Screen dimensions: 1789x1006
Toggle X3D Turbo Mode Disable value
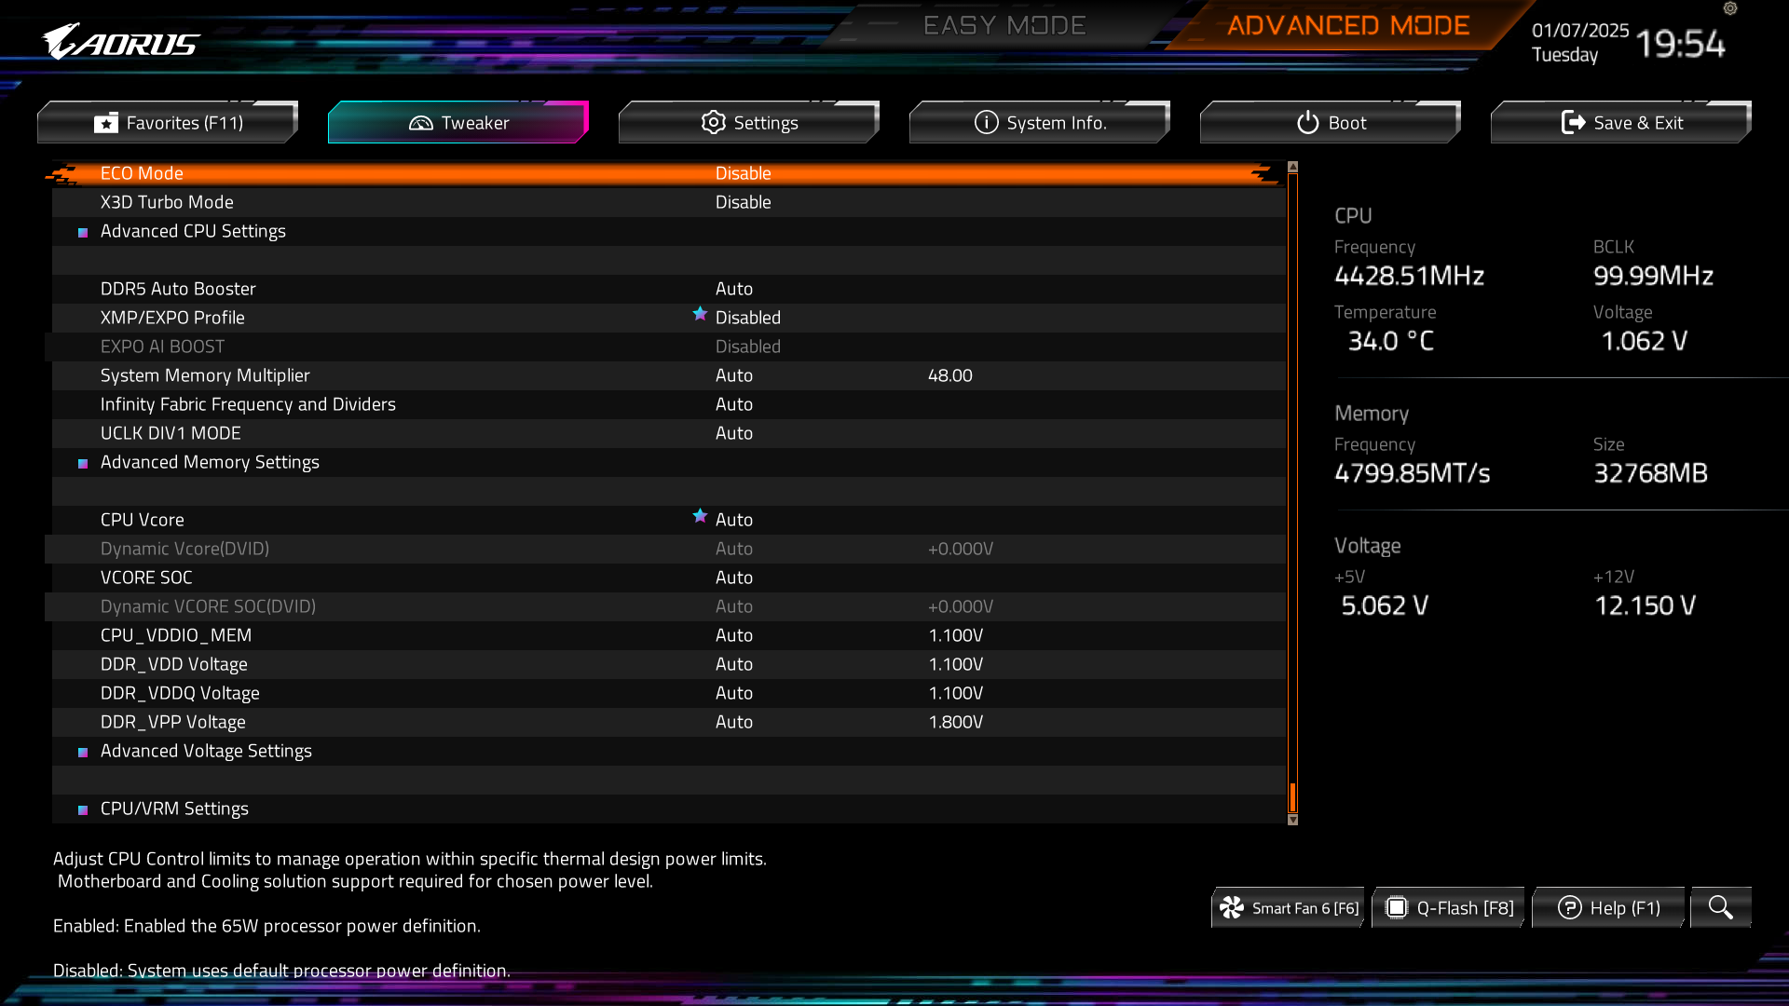pyautogui.click(x=743, y=202)
